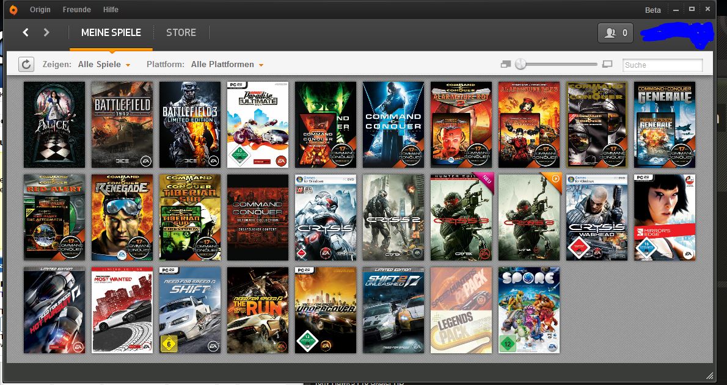Open Command & Conquer Renegade
This screenshot has height=385, width=727.
click(122, 217)
